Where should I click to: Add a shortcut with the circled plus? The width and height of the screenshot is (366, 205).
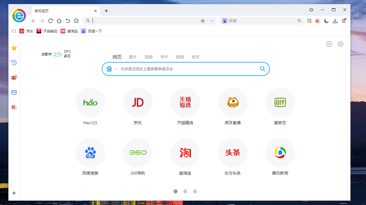329,44
